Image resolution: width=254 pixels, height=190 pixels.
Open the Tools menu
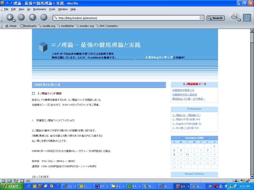point(52,9)
